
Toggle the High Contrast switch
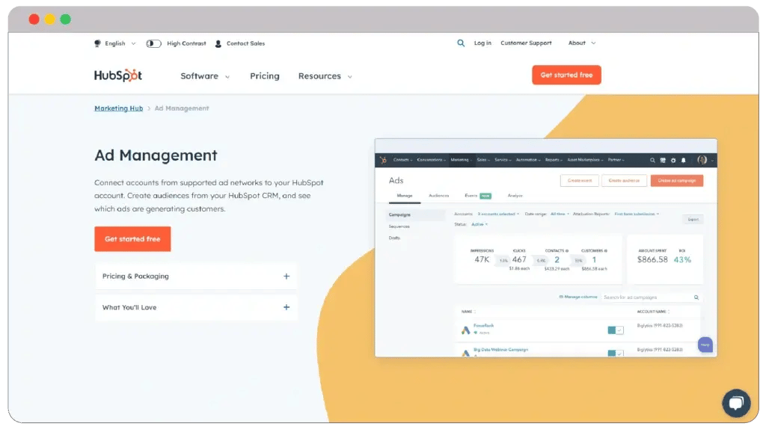tap(153, 43)
